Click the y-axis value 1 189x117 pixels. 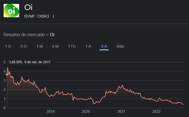[x=4, y=99]
